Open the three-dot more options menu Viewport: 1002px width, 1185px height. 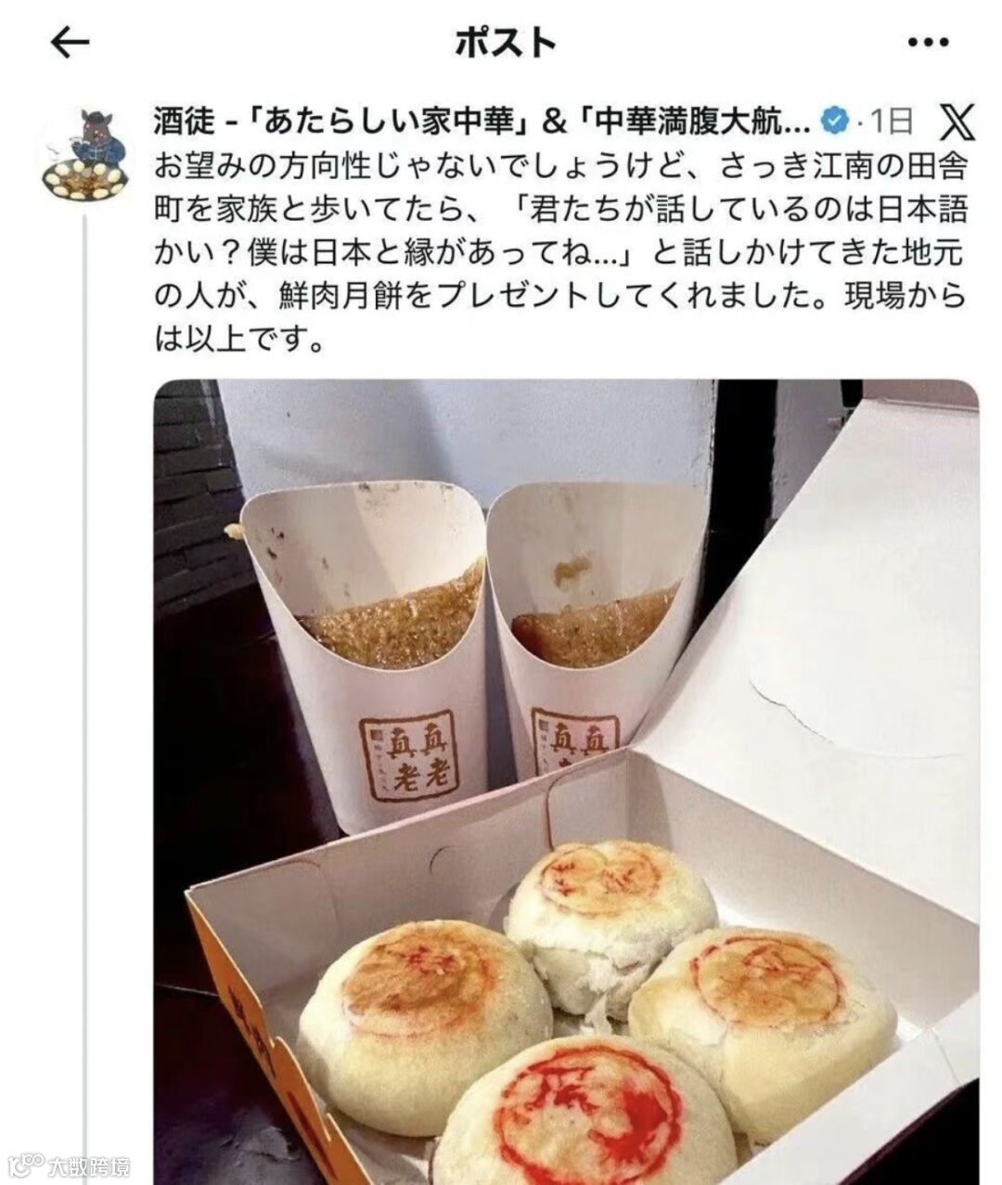pyautogui.click(x=927, y=43)
